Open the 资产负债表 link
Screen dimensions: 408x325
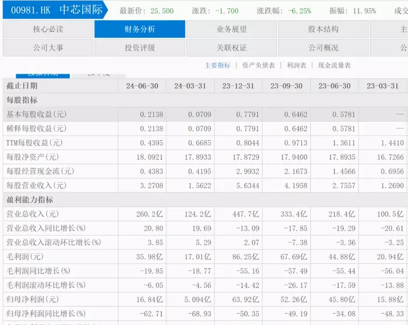click(258, 66)
